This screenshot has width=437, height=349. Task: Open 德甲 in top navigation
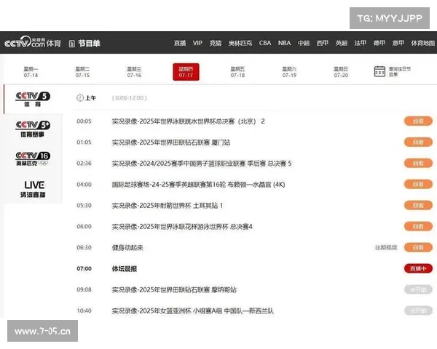(379, 43)
